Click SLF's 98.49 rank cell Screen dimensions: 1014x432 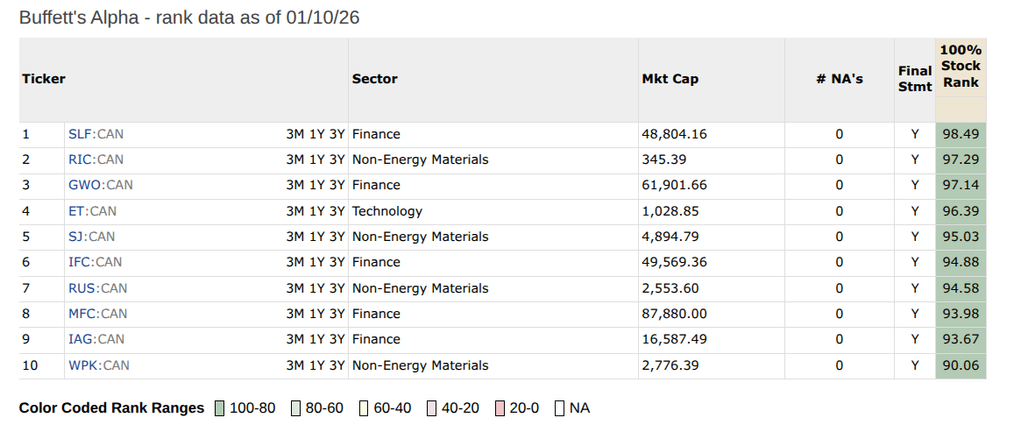pos(961,134)
